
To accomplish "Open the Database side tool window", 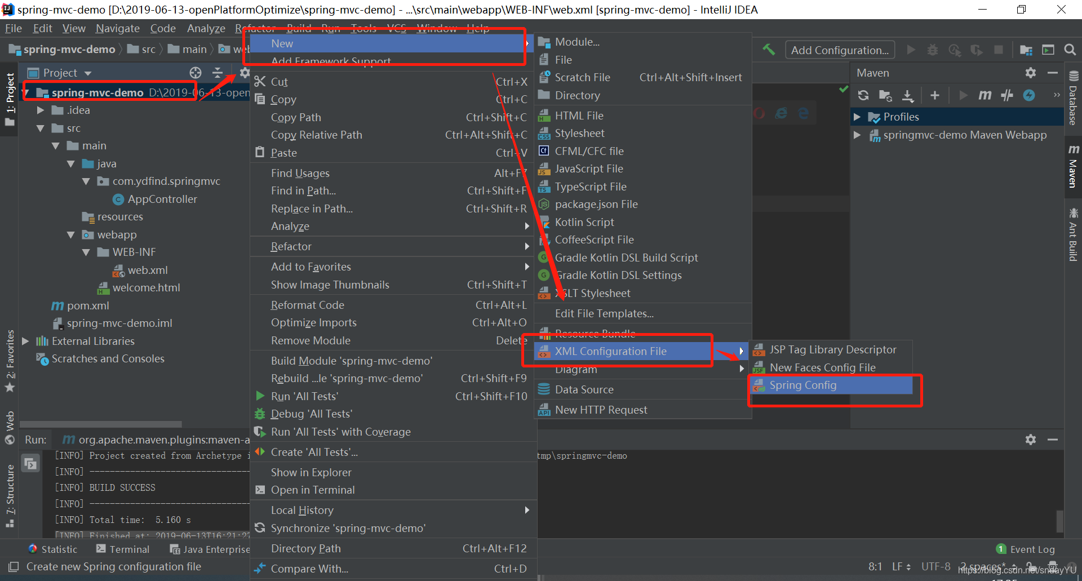I will [x=1073, y=97].
